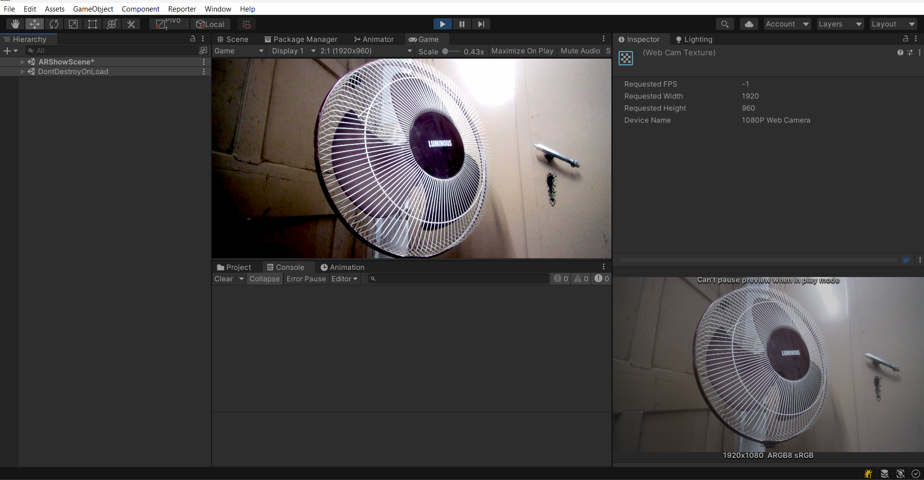Screen dimensions: 924x480
Task: Click the Console search field
Action: pos(458,278)
